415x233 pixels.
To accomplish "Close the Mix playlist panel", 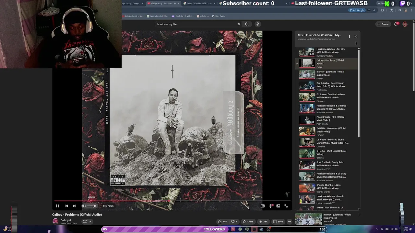I will tap(356, 37).
